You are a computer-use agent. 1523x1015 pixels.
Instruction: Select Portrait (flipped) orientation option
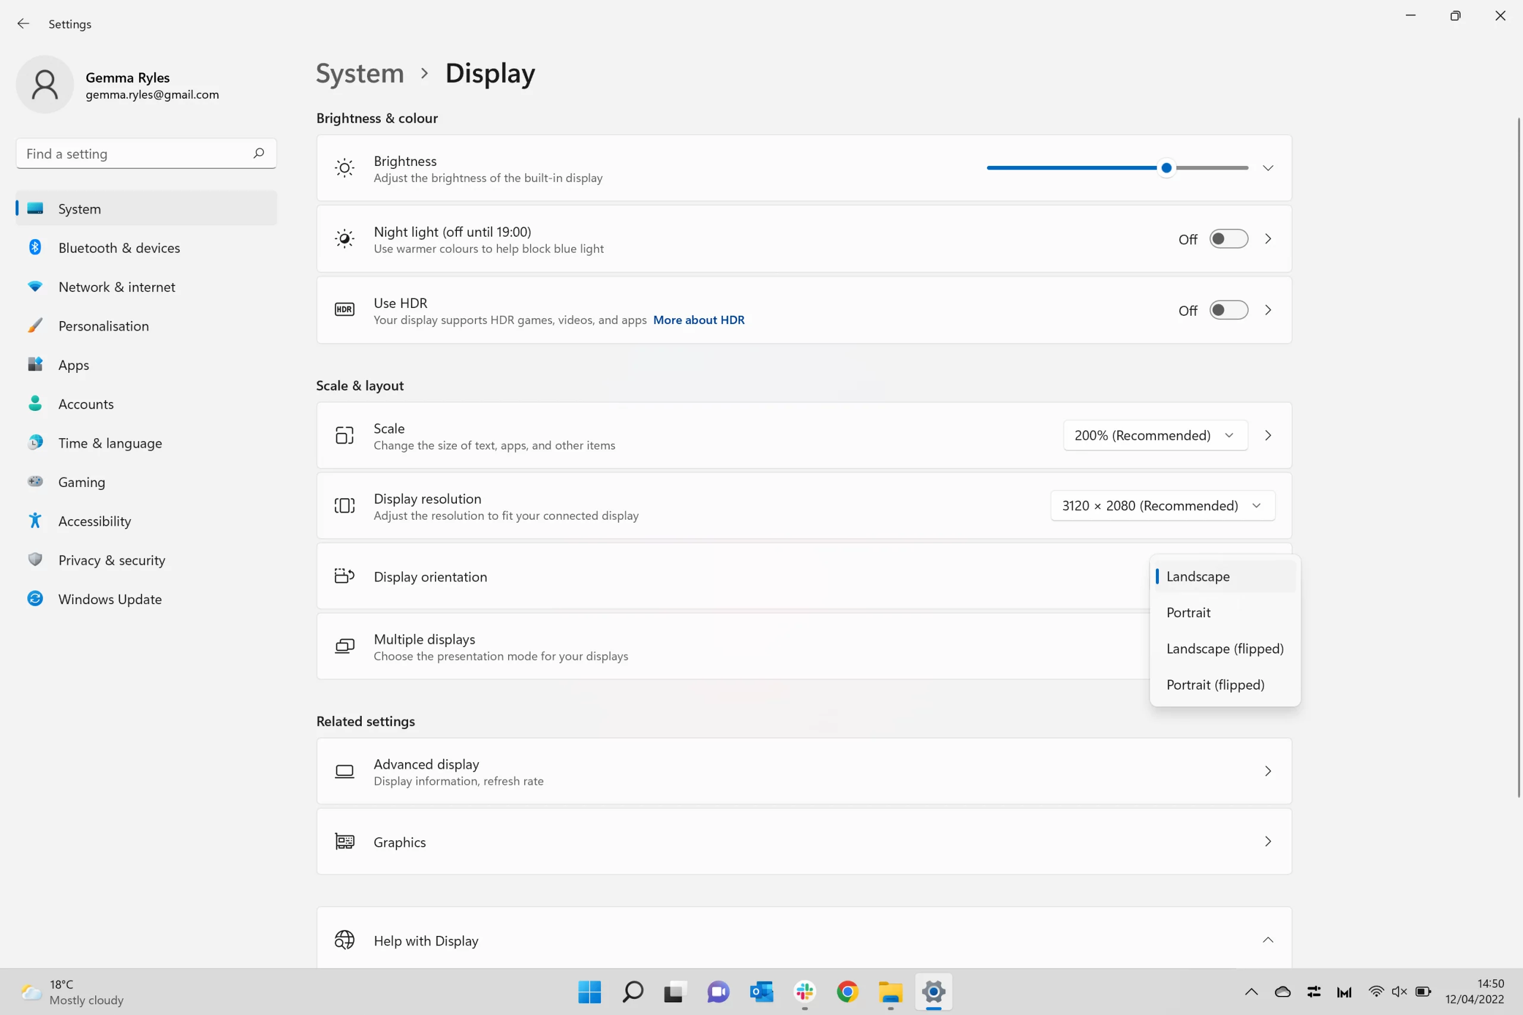1215,683
